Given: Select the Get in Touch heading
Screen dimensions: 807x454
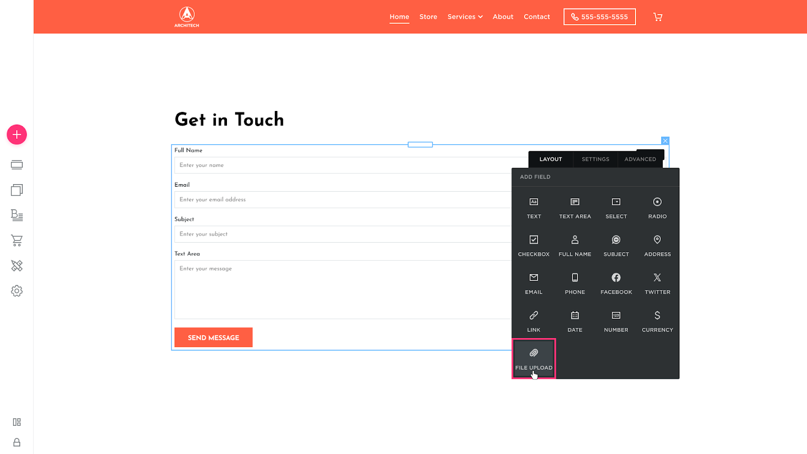Looking at the screenshot, I should 229,120.
